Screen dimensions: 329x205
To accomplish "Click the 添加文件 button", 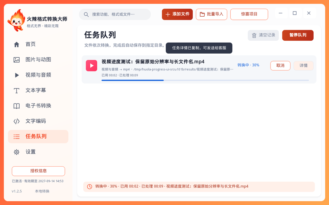I will tap(177, 14).
